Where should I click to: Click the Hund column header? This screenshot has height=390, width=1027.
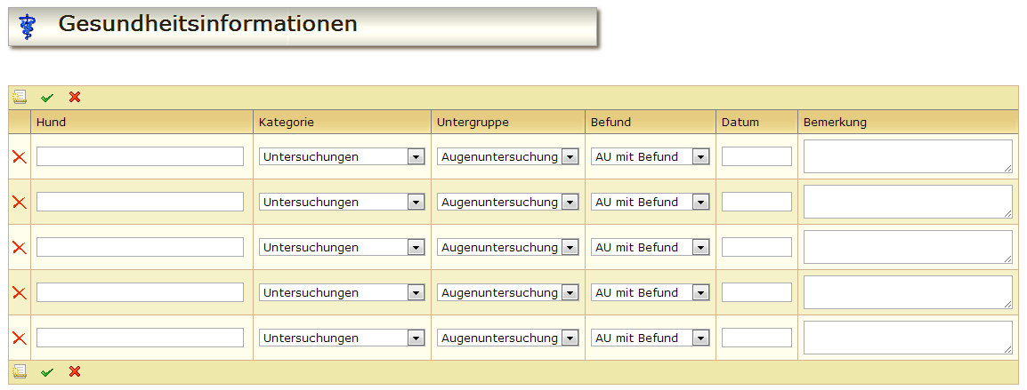52,122
